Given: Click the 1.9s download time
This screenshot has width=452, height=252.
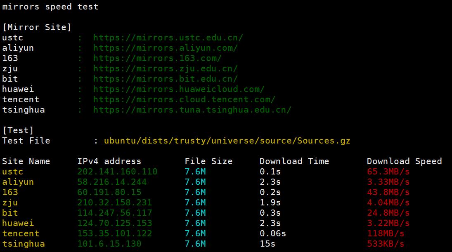Looking at the screenshot, I should click(x=270, y=203).
